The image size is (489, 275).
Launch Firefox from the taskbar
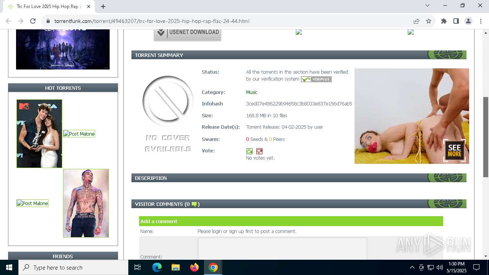click(194, 267)
